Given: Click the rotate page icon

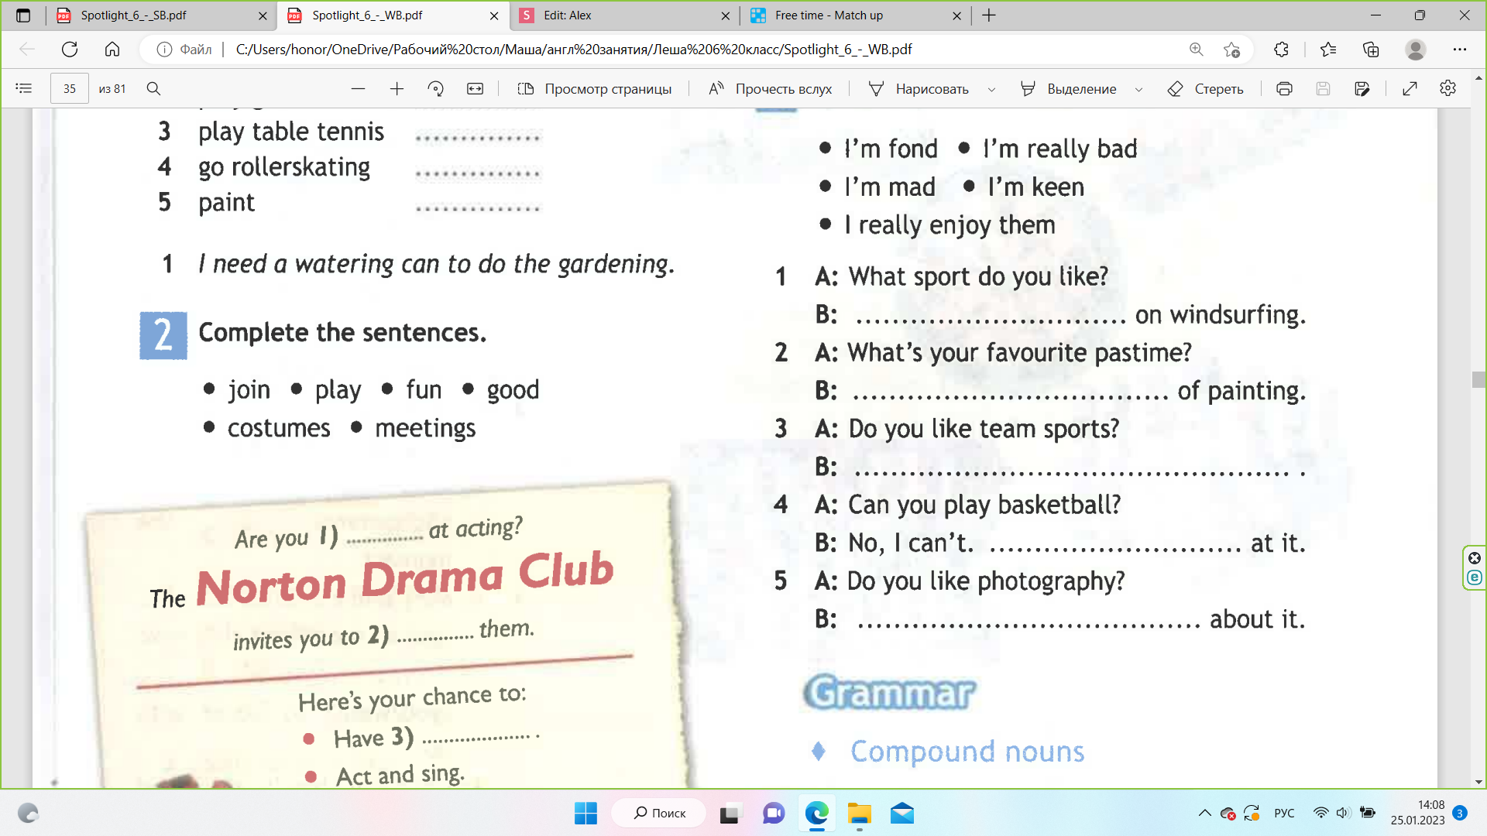Looking at the screenshot, I should point(436,89).
